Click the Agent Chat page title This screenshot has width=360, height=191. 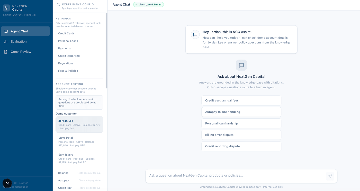[121, 4]
